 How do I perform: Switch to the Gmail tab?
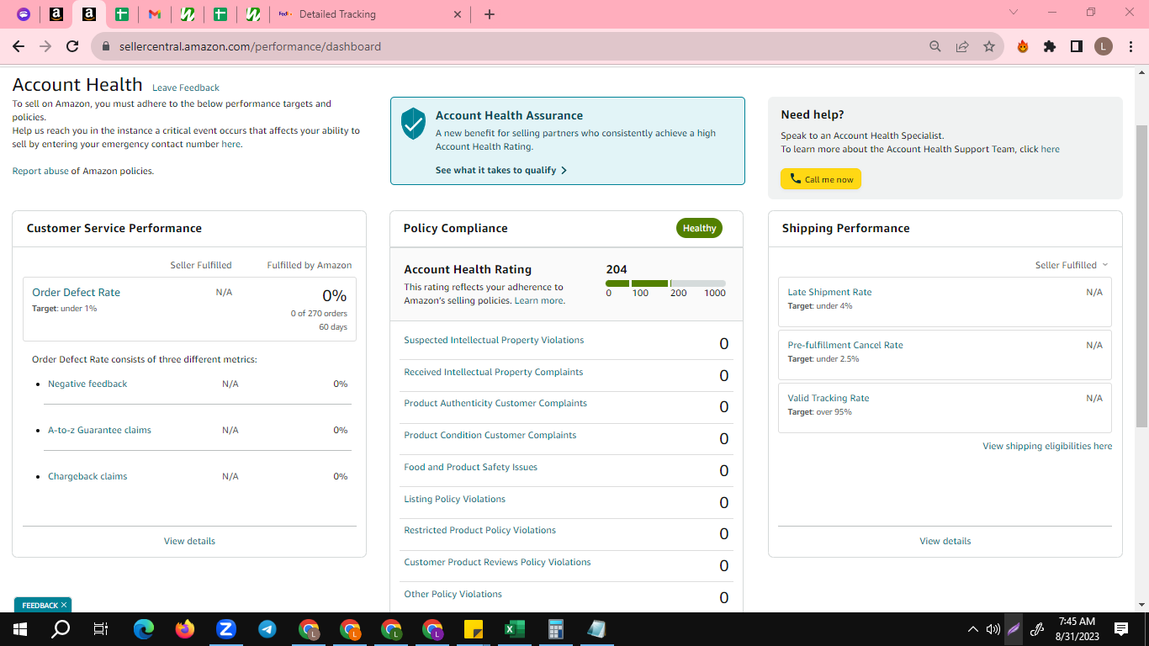pos(154,14)
